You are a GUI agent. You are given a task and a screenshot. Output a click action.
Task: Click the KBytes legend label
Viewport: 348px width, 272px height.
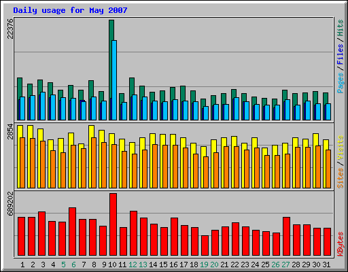point(341,244)
